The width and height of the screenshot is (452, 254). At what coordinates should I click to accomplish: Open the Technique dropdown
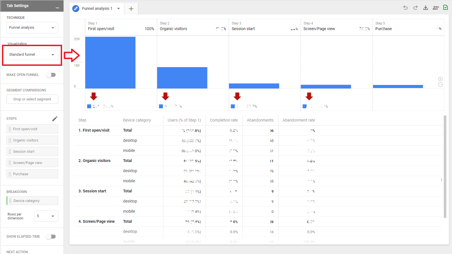pos(32,28)
